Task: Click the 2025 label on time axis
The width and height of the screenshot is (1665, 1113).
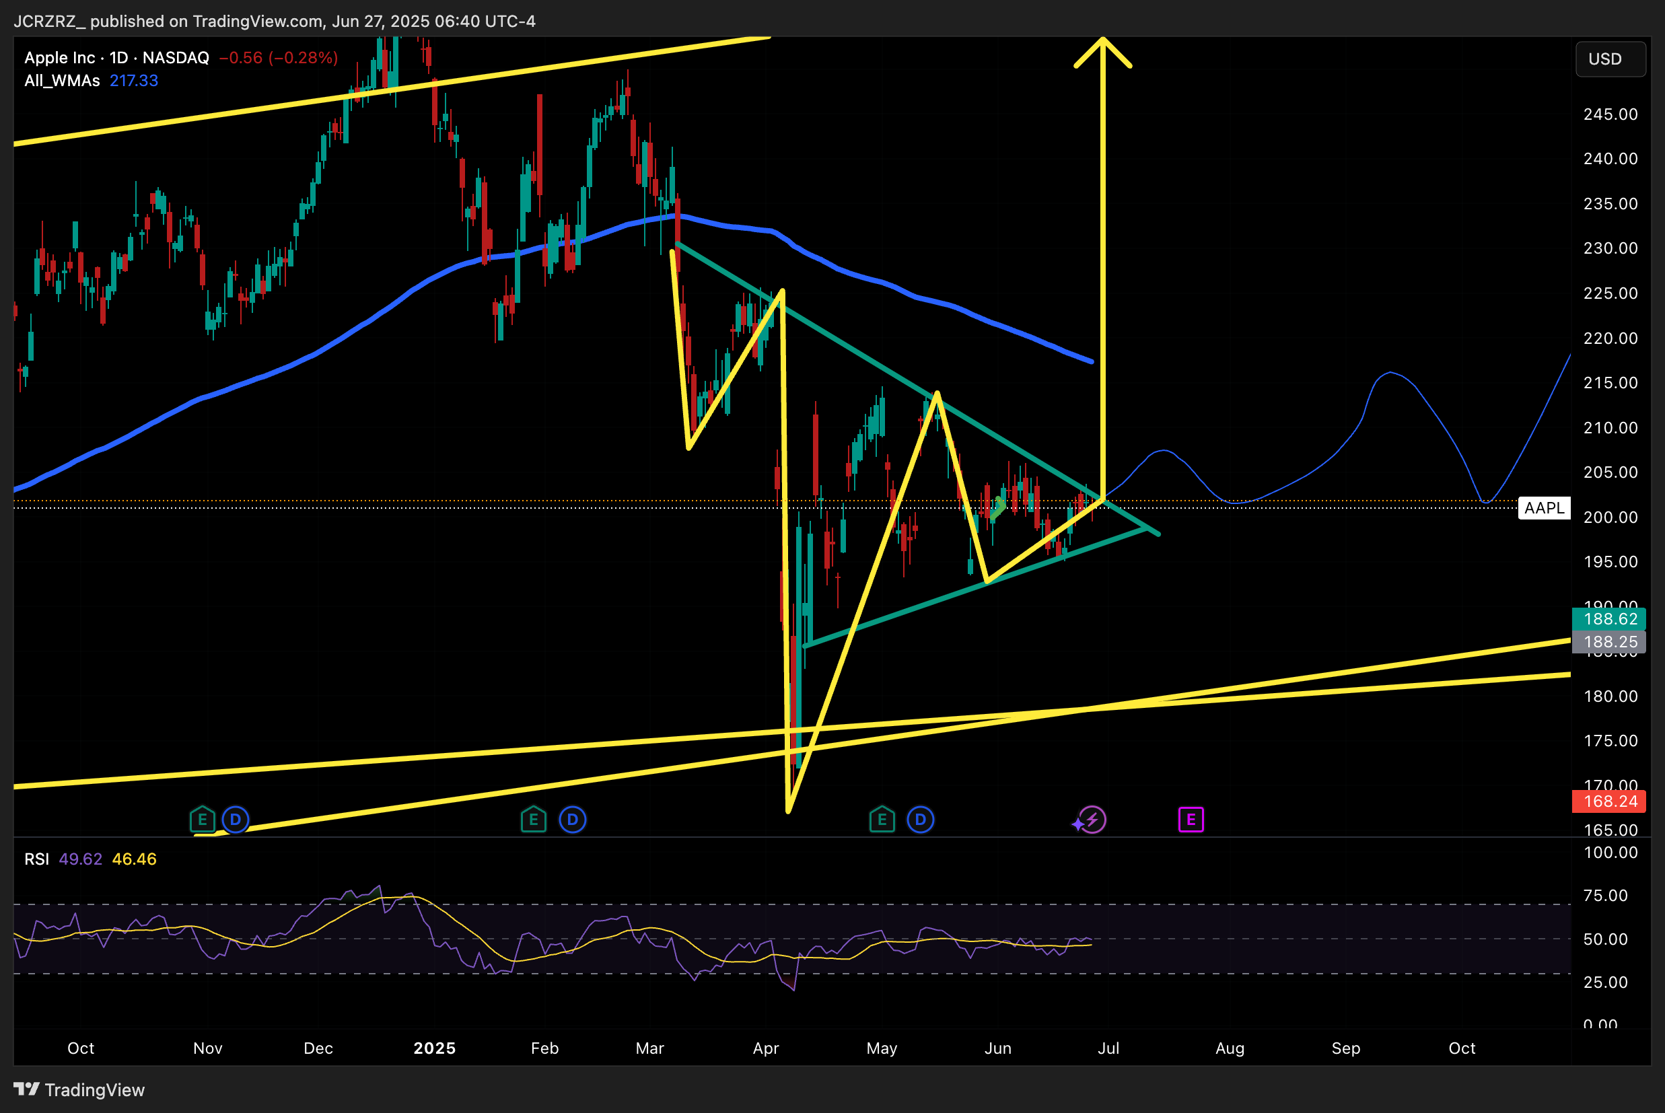Action: point(434,1048)
